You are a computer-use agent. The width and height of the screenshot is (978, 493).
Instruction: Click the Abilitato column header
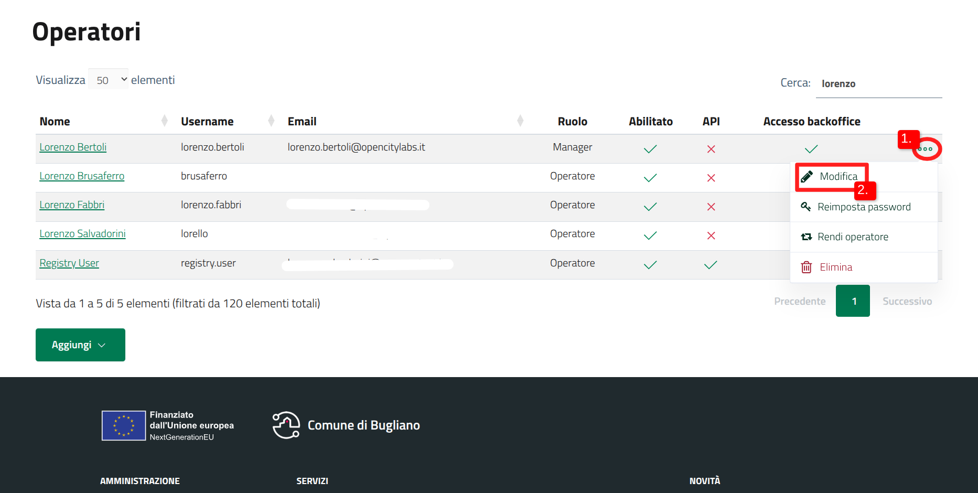(x=651, y=121)
